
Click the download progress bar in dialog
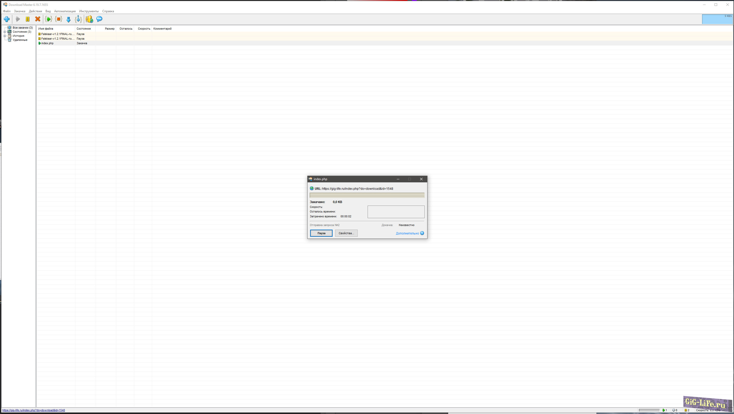coord(367,195)
